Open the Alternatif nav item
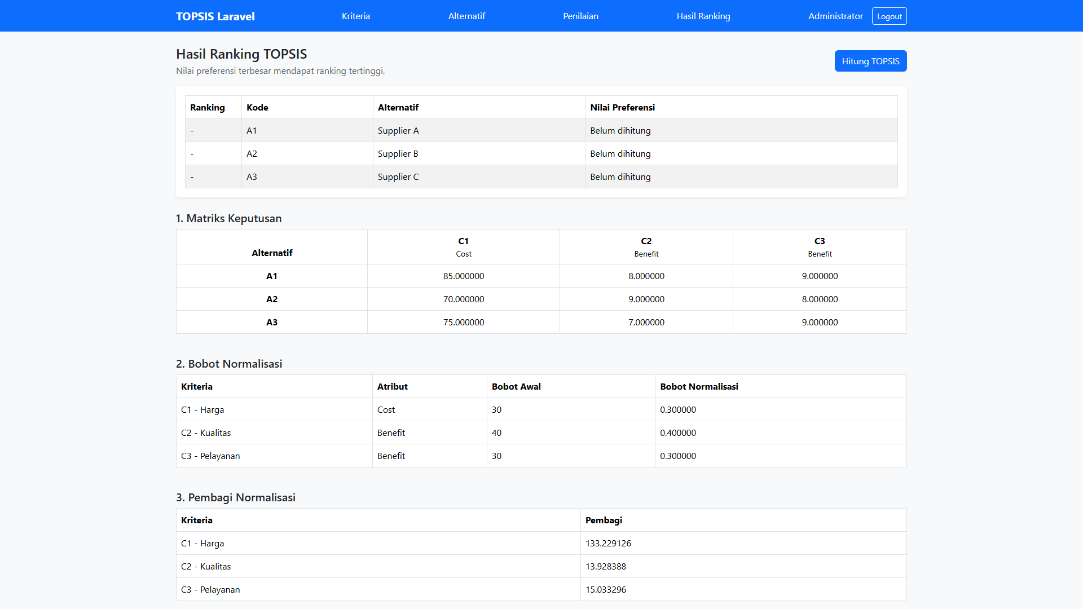Image resolution: width=1083 pixels, height=609 pixels. [x=466, y=16]
